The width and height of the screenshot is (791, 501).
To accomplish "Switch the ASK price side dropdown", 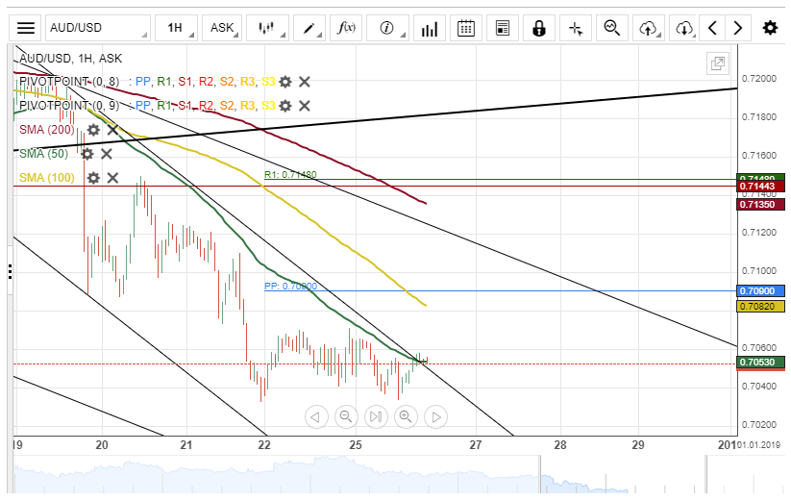I will point(222,28).
